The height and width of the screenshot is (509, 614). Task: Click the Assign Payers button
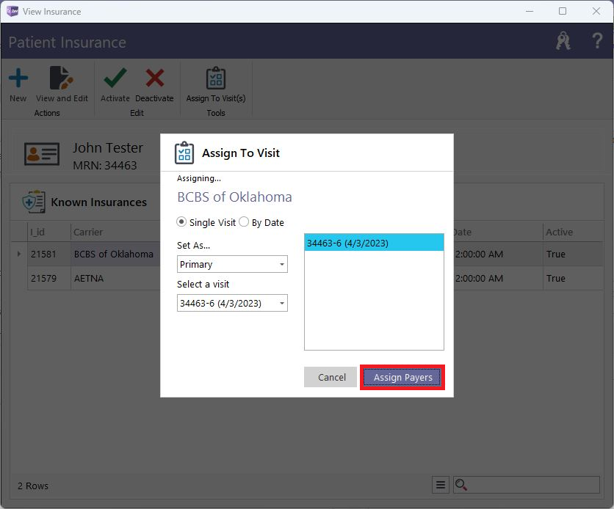click(x=402, y=377)
